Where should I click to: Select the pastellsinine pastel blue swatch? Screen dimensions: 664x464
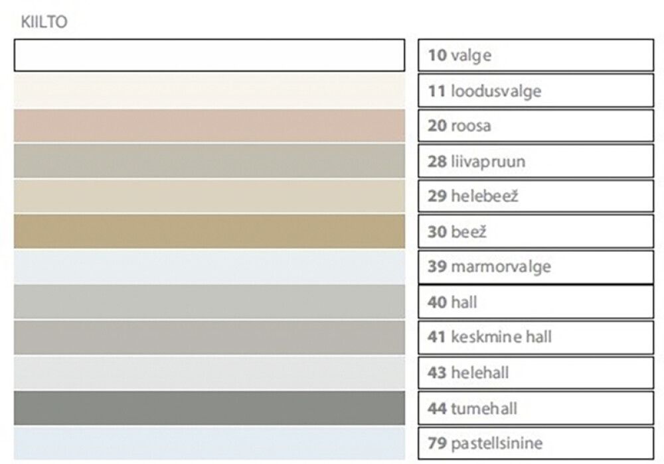click(209, 443)
